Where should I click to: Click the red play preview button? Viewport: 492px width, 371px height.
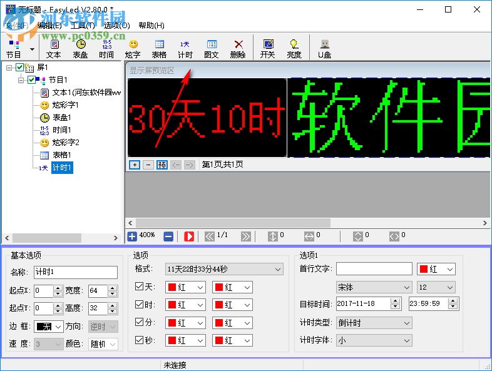(189, 236)
